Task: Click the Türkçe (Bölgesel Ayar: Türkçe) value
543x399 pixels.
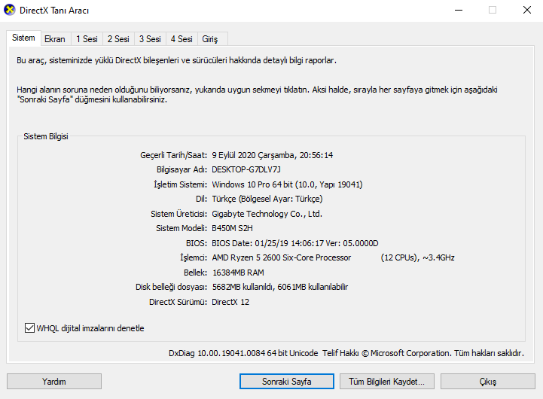Action: [x=267, y=199]
